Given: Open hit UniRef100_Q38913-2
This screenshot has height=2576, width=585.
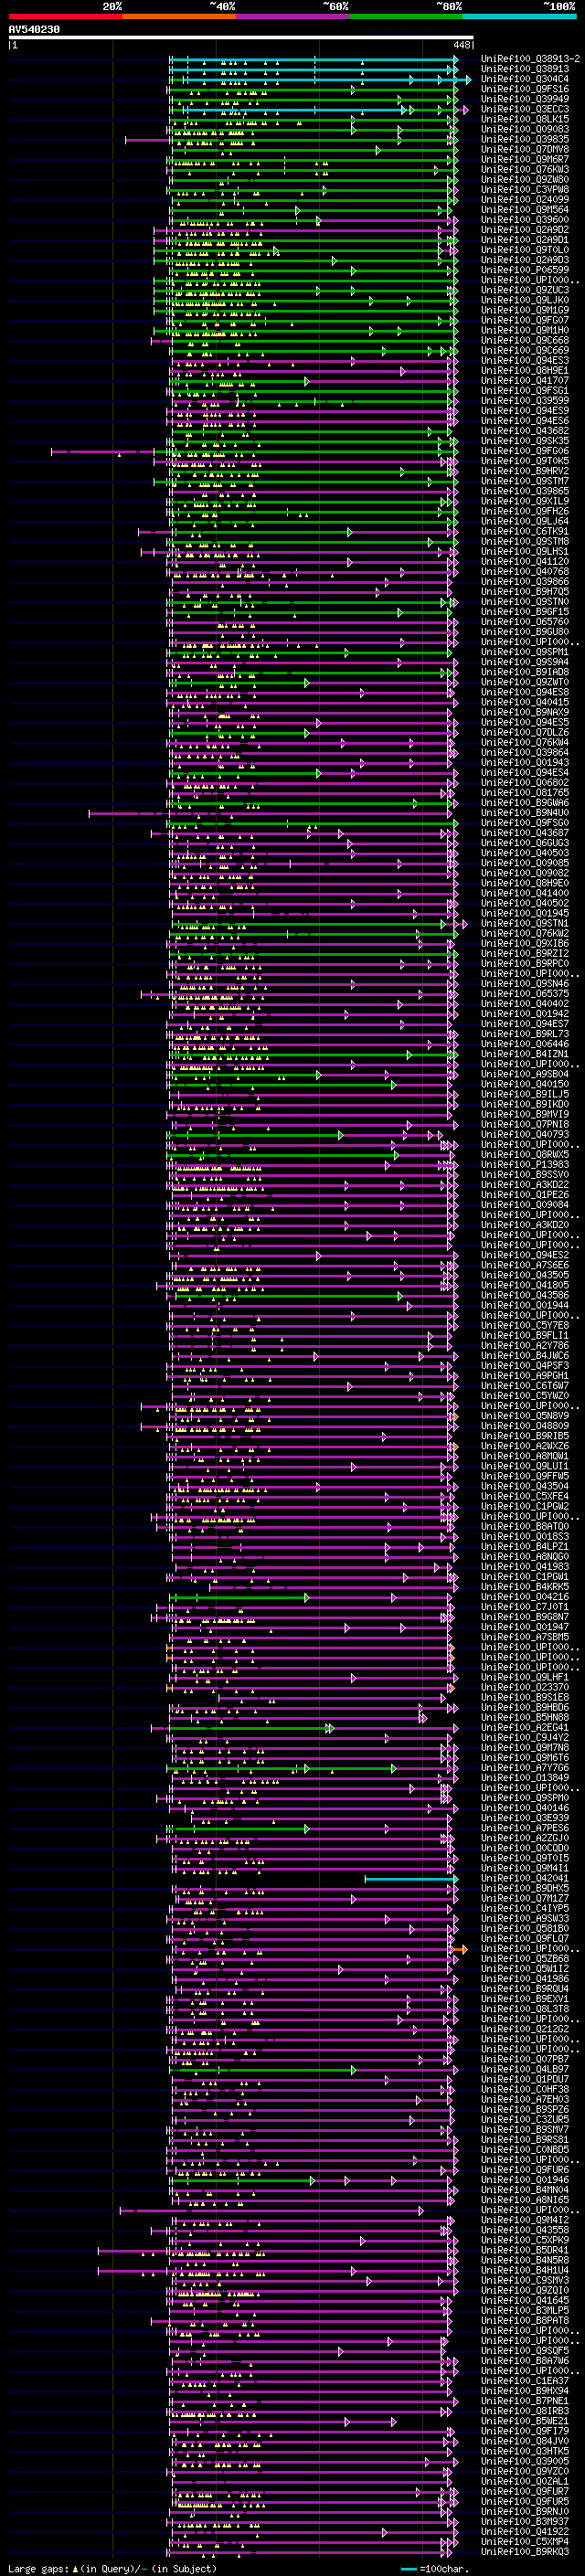Looking at the screenshot, I should click(530, 59).
